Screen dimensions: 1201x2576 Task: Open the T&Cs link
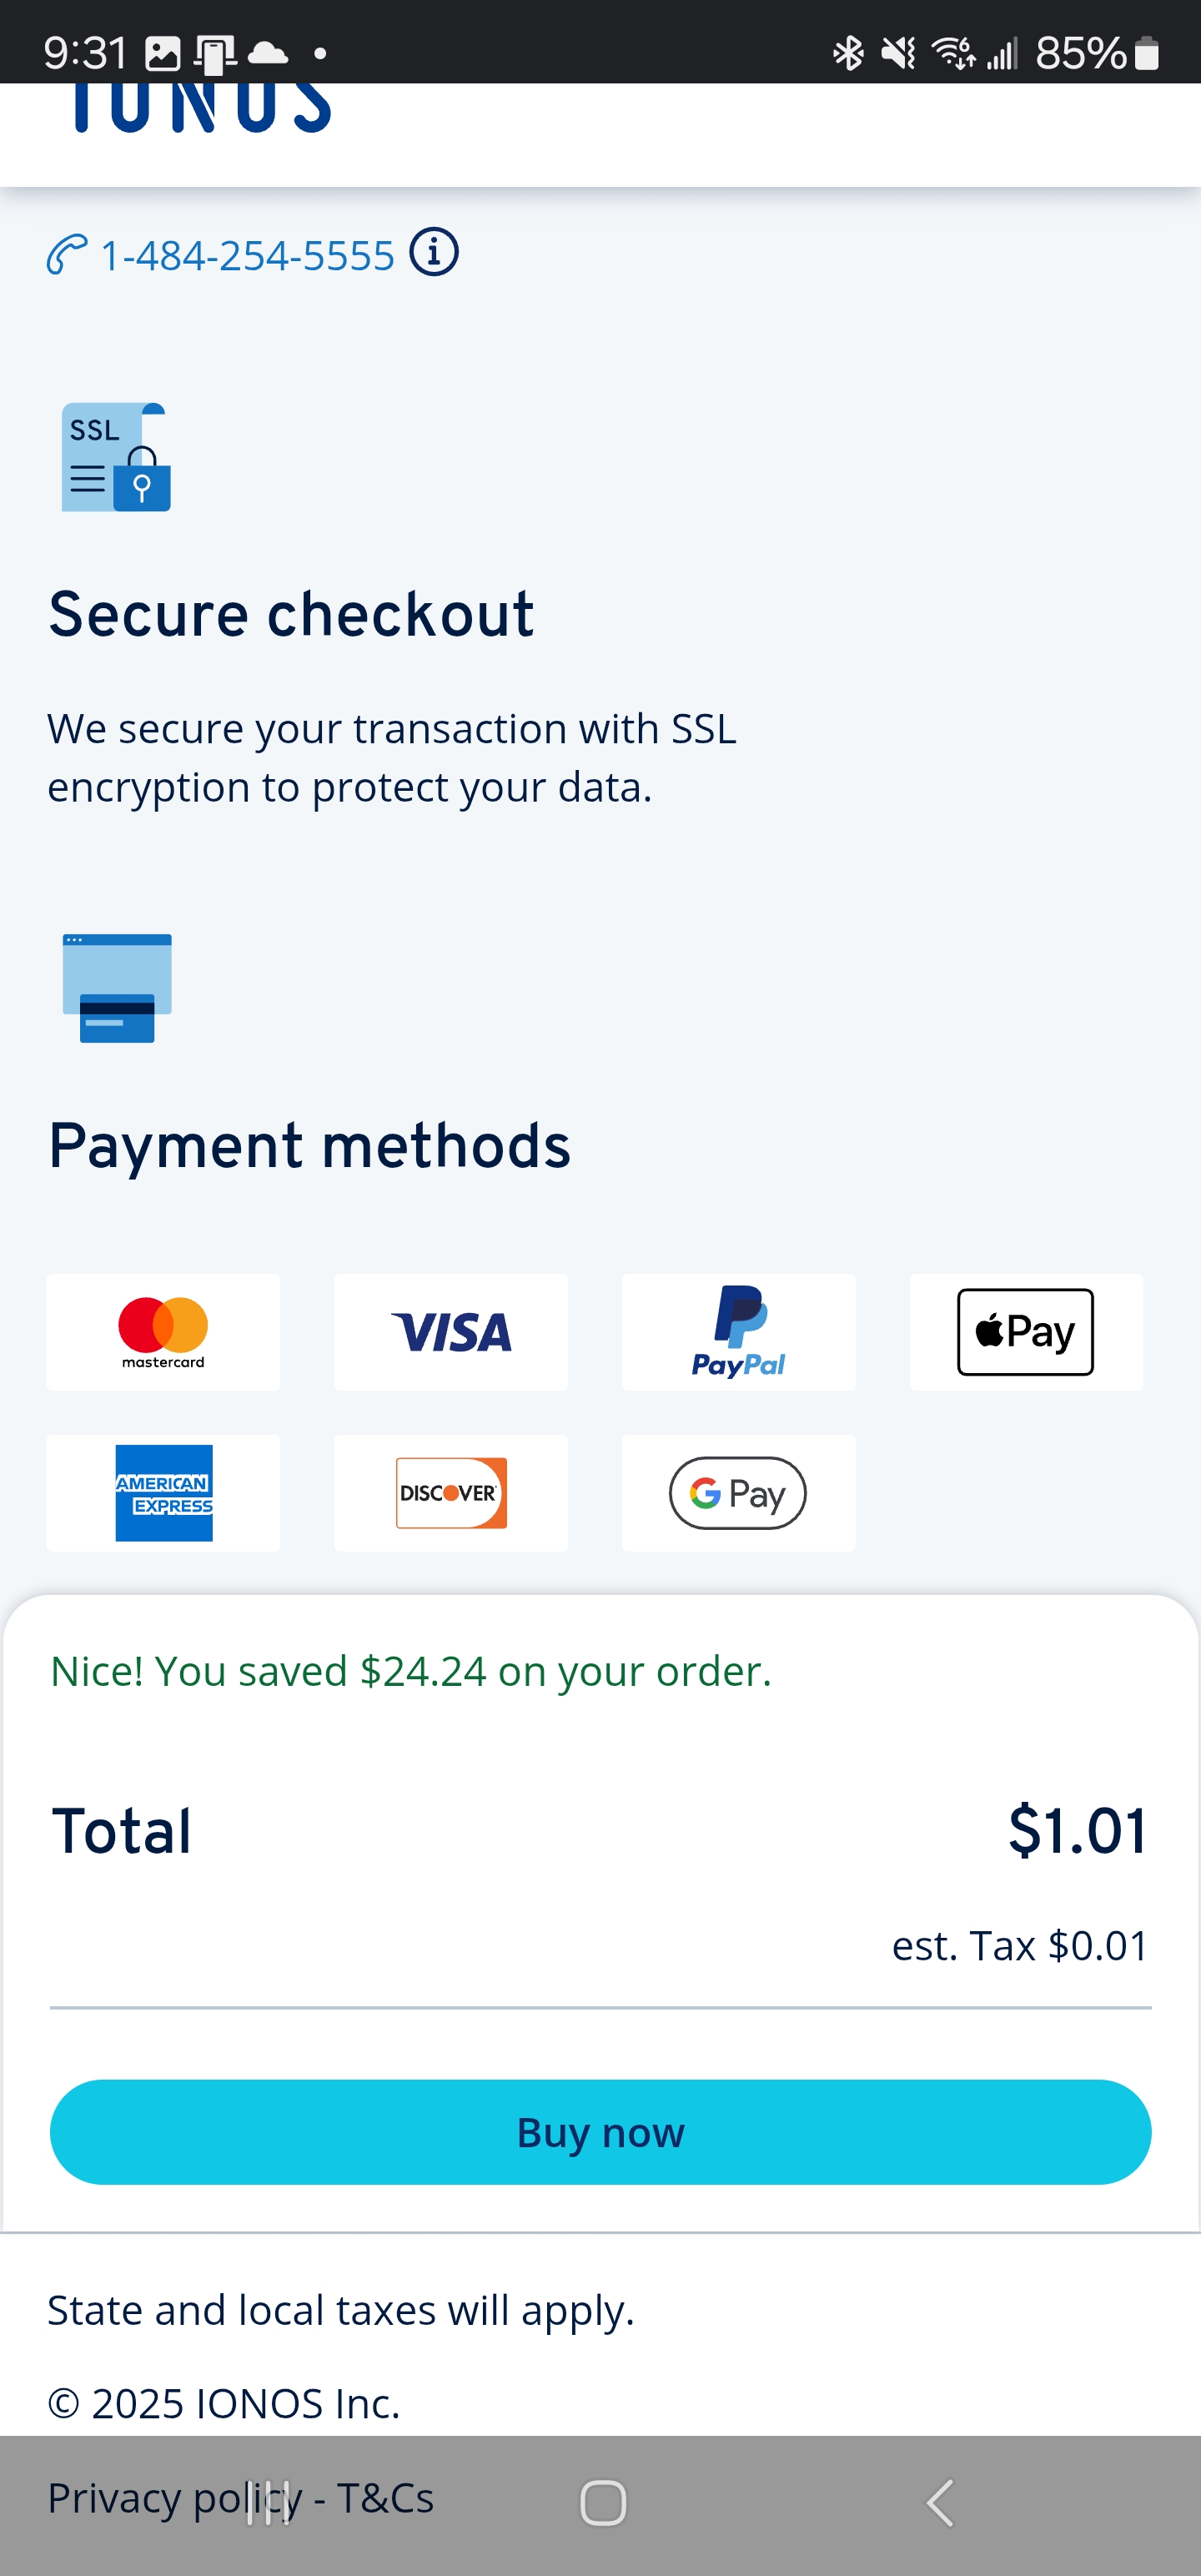point(385,2498)
